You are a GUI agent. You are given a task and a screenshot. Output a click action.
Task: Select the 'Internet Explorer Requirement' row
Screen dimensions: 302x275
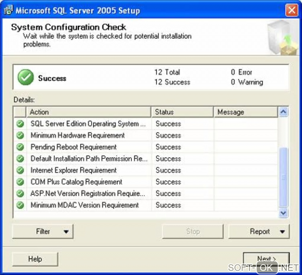pos(146,170)
